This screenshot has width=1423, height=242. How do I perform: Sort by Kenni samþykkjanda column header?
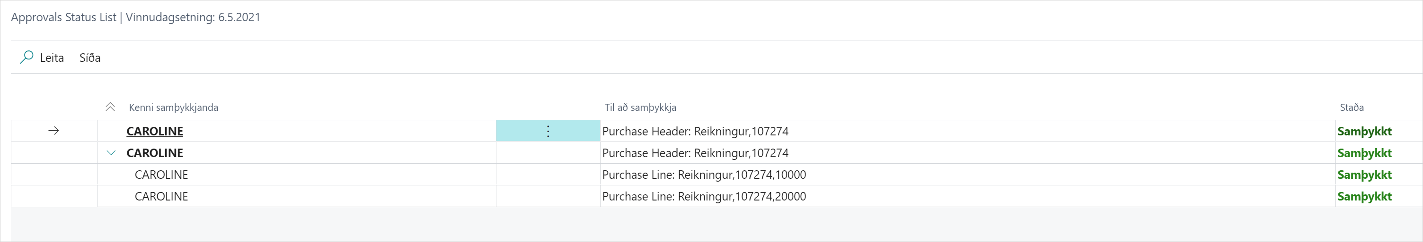pos(174,108)
